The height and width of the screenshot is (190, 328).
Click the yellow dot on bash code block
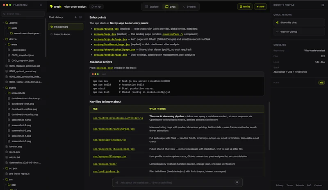coord(95,74)
